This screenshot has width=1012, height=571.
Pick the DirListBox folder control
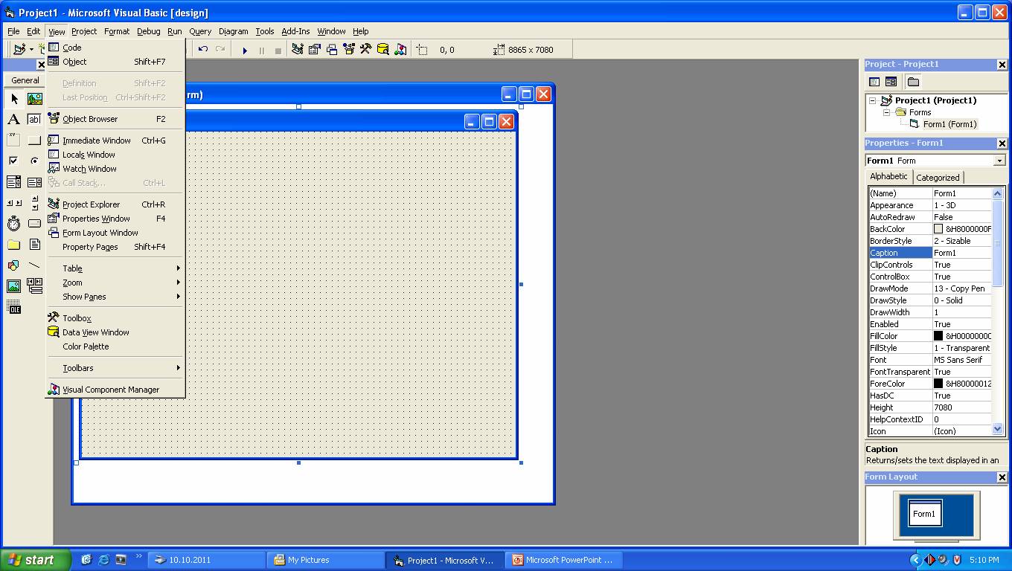pyautogui.click(x=13, y=244)
